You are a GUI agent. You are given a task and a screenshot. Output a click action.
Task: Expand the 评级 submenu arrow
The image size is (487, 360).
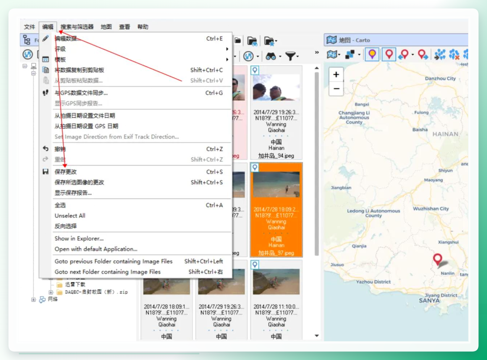(227, 49)
